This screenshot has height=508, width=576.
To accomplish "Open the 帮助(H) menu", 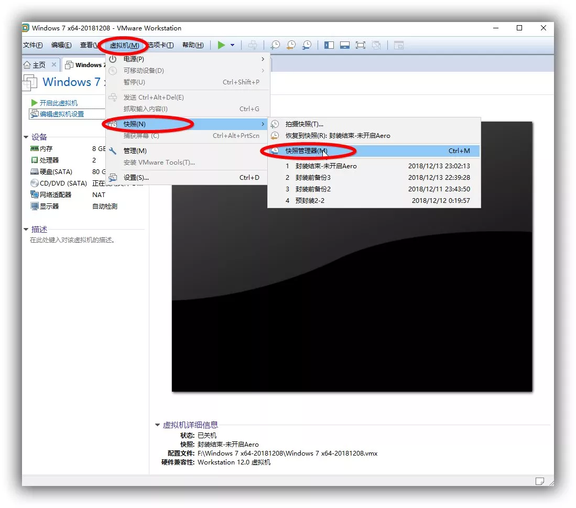I will (x=193, y=45).
